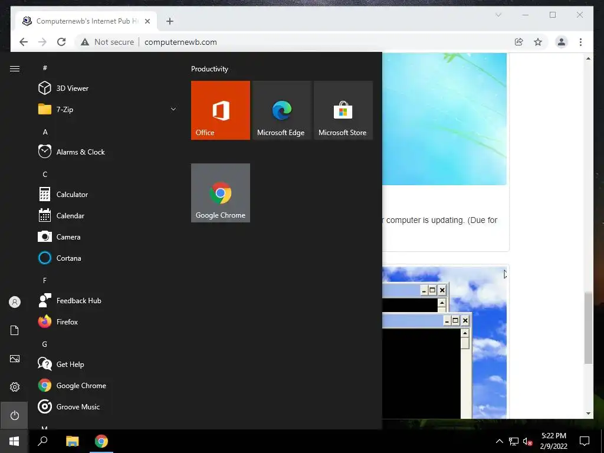The height and width of the screenshot is (453, 604).
Task: Open the Microsoft Store tile
Action: click(343, 110)
